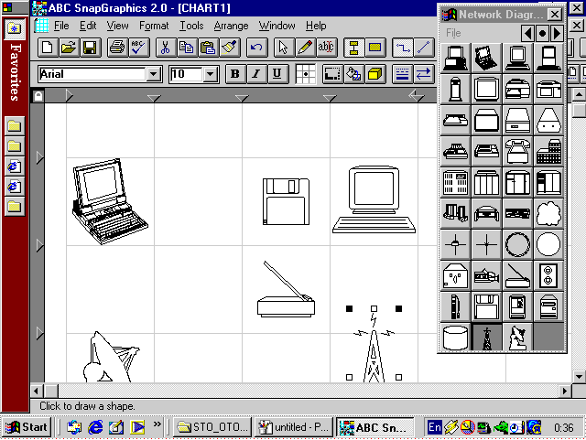Run the ABC spell check tool
This screenshot has width=586, height=440.
pyautogui.click(x=138, y=48)
